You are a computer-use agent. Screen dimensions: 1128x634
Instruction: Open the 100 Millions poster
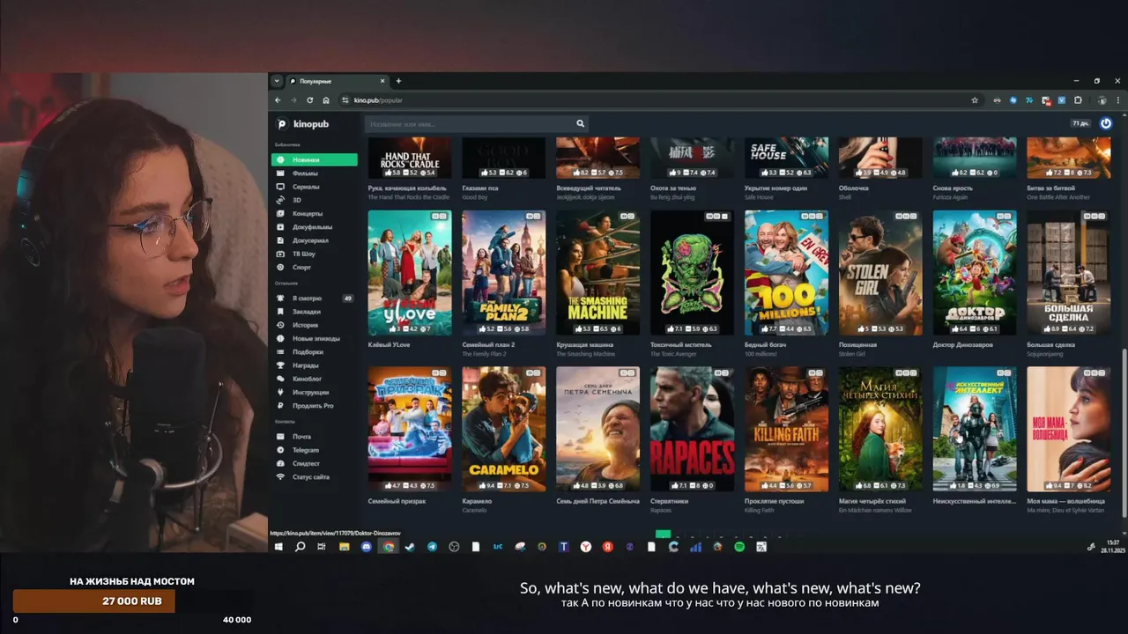(x=786, y=272)
